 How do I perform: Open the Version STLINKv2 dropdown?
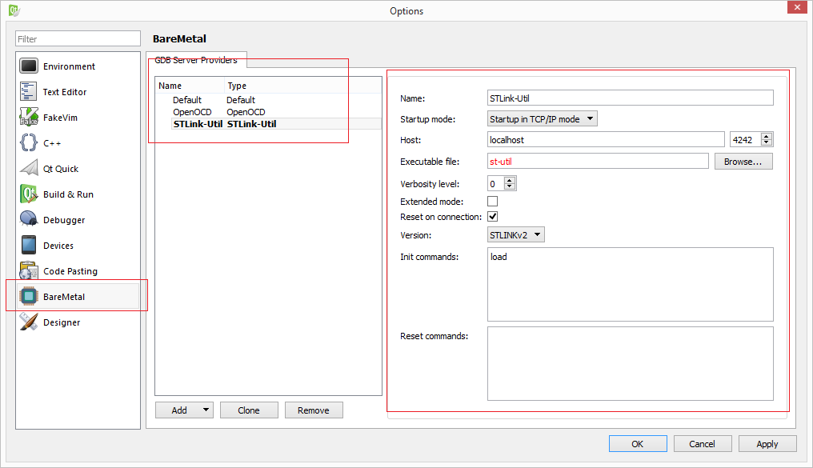pyautogui.click(x=516, y=234)
